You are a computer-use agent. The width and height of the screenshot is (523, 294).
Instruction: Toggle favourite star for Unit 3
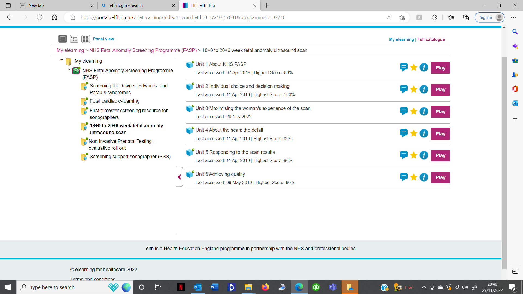[414, 111]
